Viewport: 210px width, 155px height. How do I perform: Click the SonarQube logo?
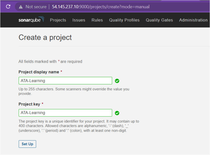[x=31, y=20]
